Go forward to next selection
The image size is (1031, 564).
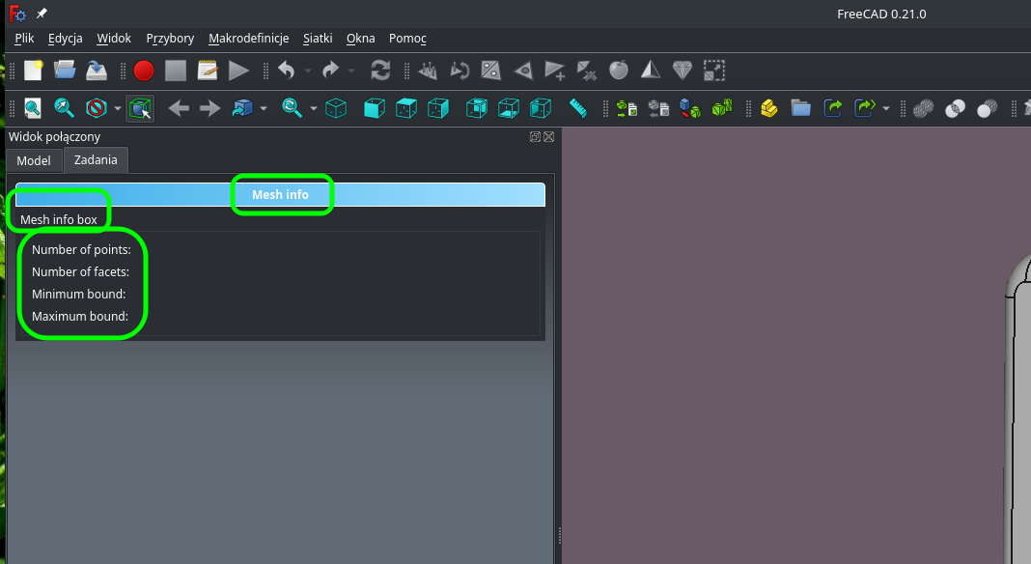coord(209,108)
